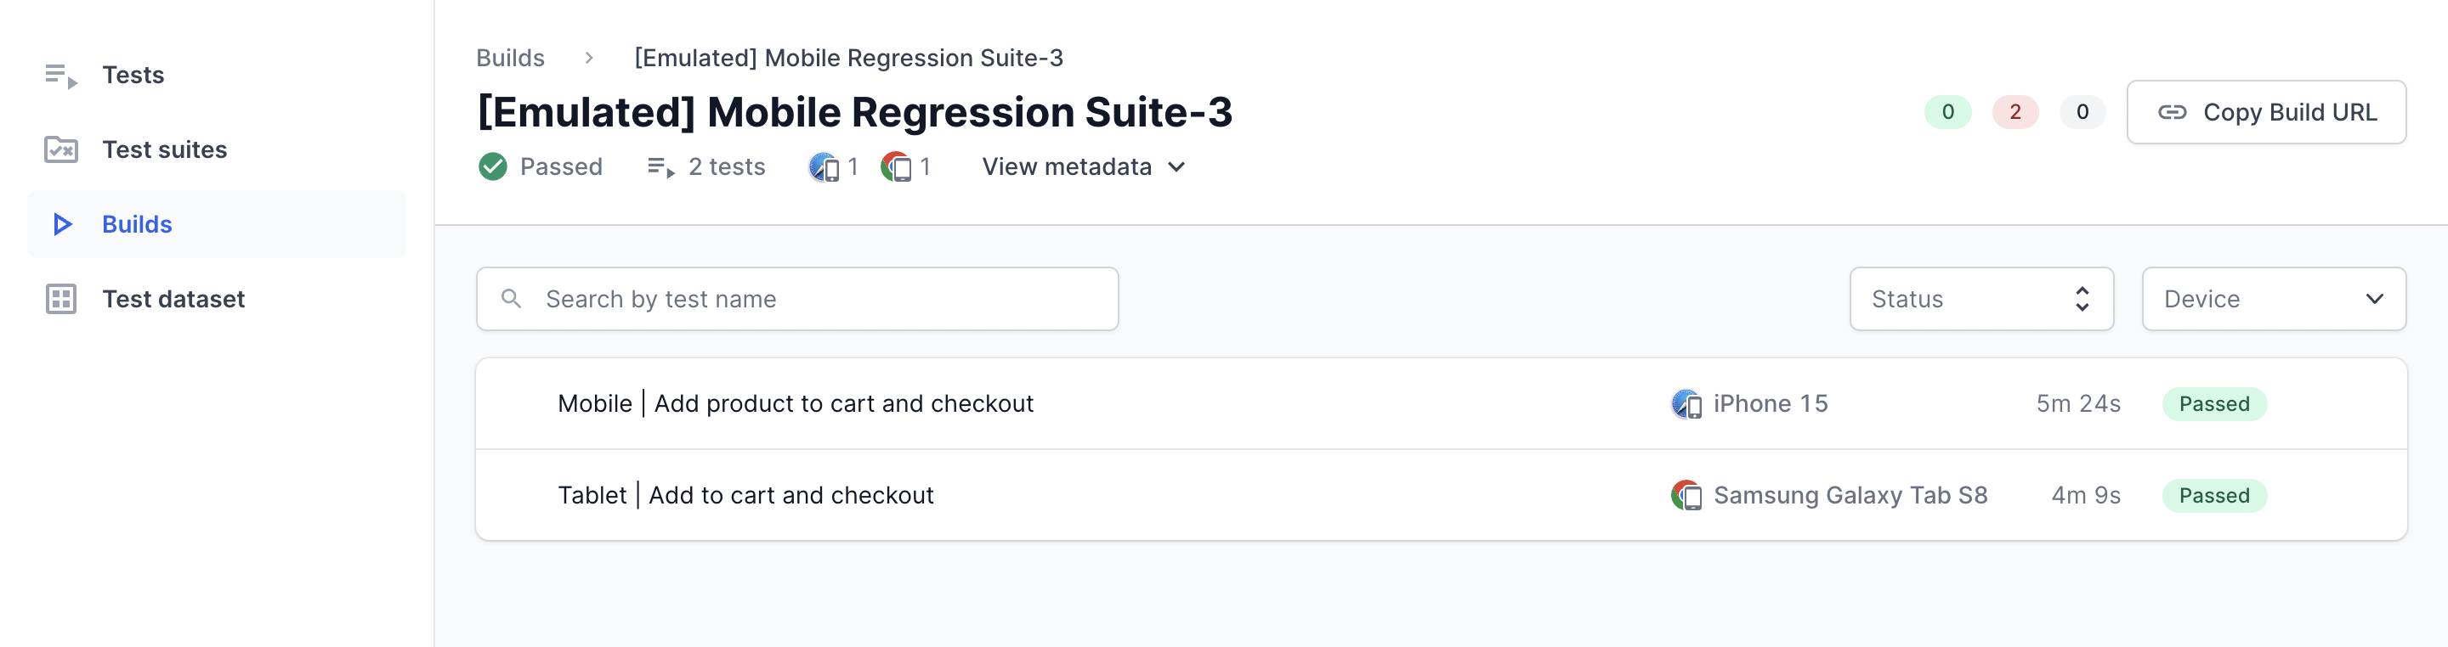2448x647 pixels.
Task: Click the green passed count badge
Action: pos(1947,112)
